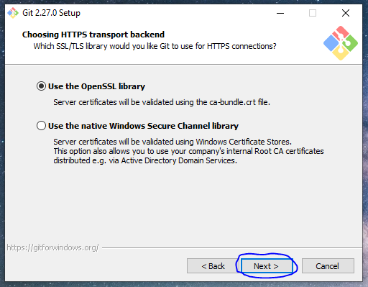Open the https://gitforwindows.org/ link
Viewport: 368px width, 287px height.
(x=52, y=247)
